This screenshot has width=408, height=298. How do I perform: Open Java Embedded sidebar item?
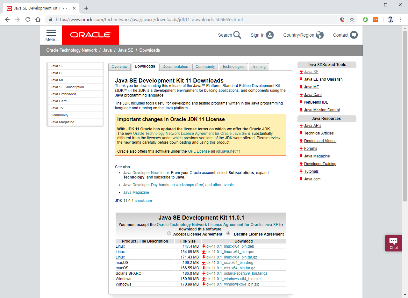click(x=75, y=94)
